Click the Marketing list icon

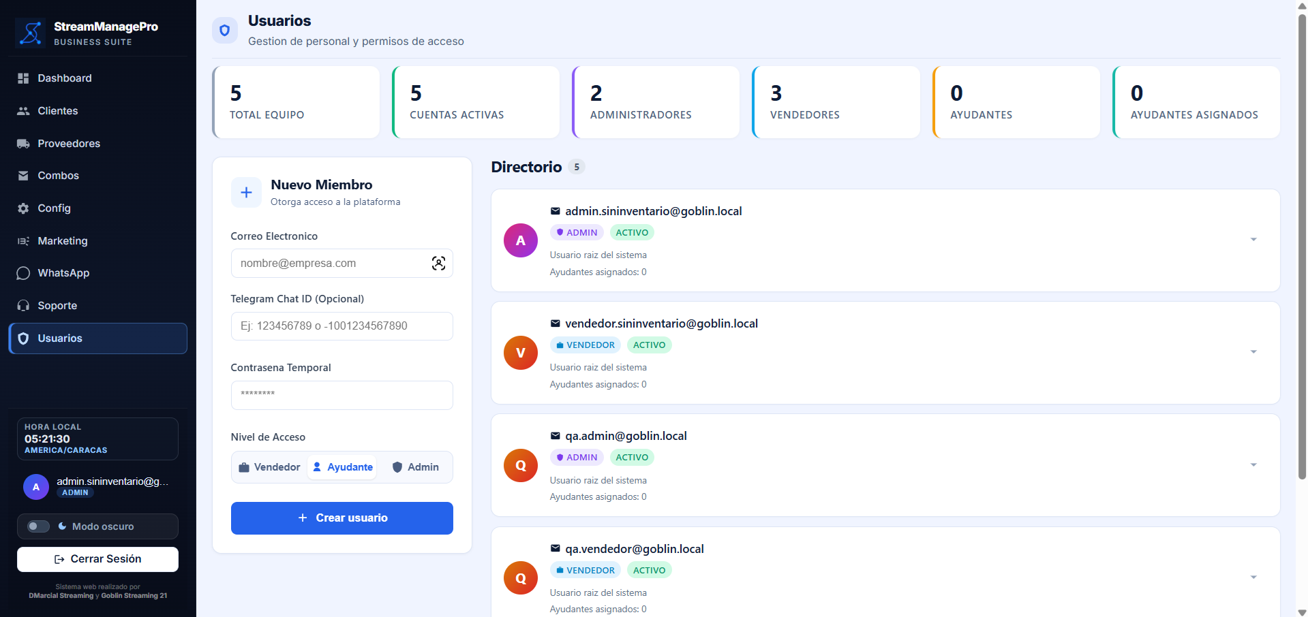tap(23, 241)
